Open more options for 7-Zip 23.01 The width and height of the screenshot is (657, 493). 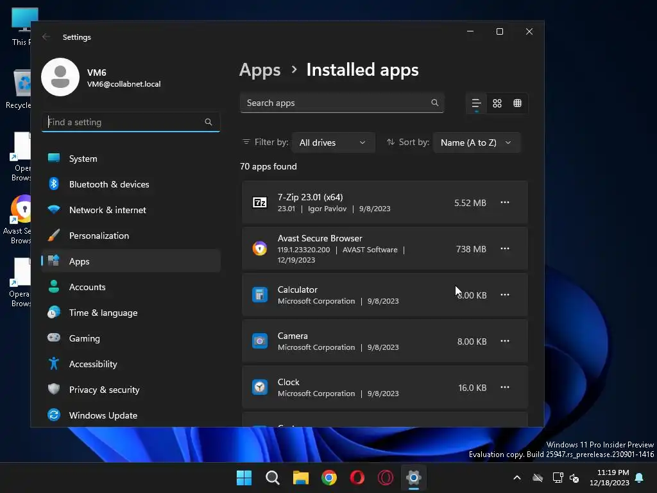[x=505, y=202]
